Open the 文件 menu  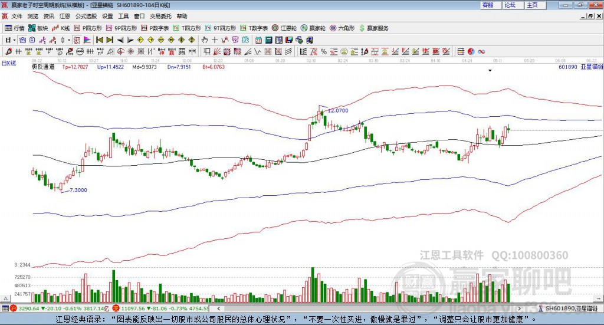(17, 16)
